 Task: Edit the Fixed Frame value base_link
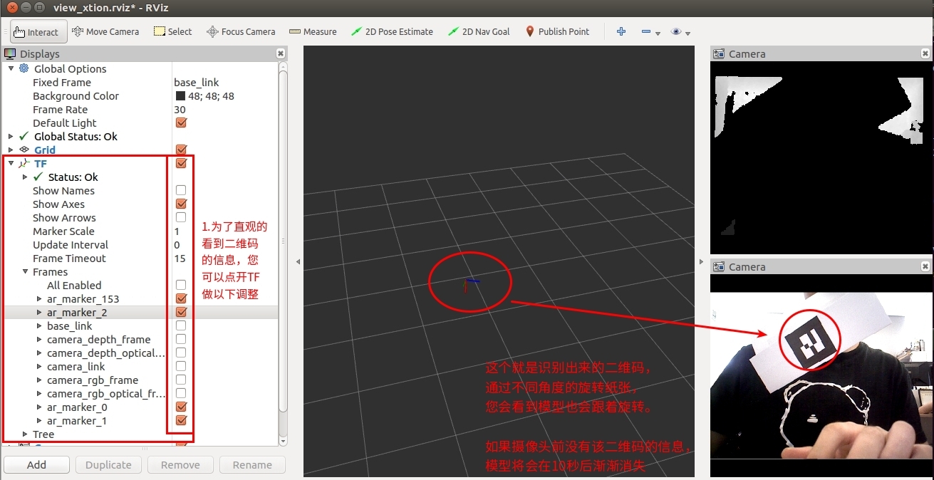coord(197,82)
